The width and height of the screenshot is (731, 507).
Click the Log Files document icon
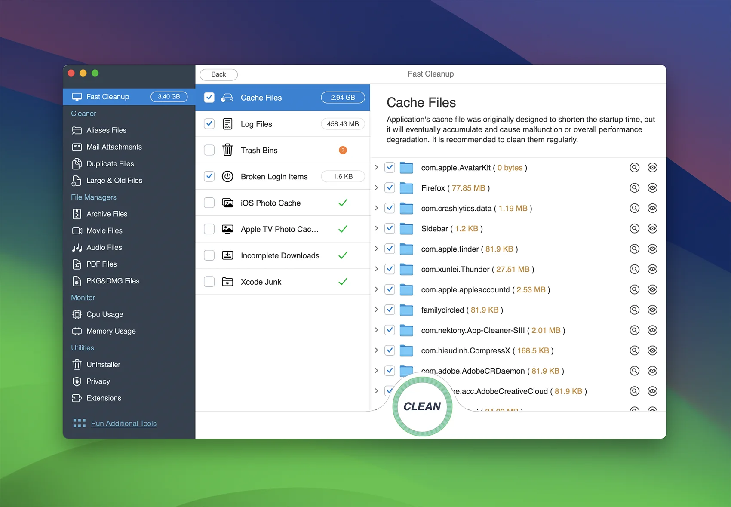[x=227, y=124]
